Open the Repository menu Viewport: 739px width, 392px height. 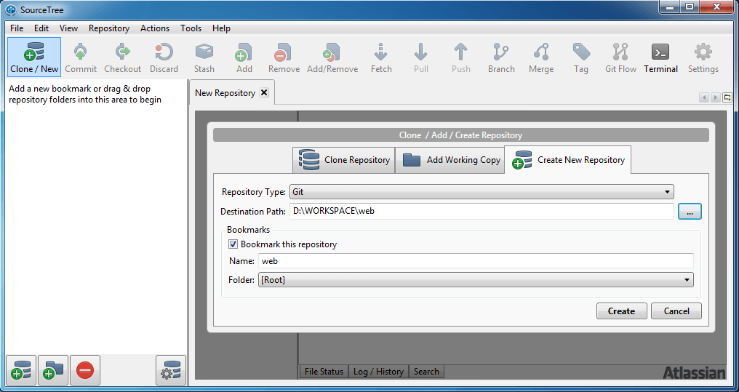tap(109, 28)
